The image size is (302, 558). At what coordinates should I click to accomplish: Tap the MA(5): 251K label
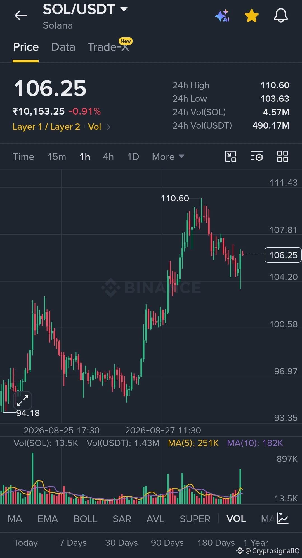click(x=193, y=443)
